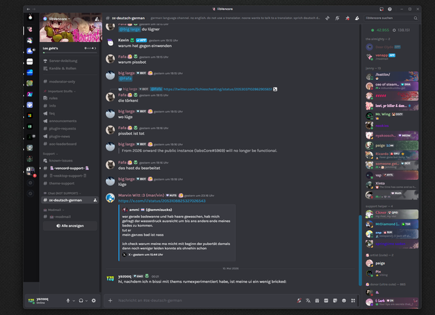Open libVencore server dropdown menu
Viewport: 435px width, 315px height.
[x=59, y=19]
